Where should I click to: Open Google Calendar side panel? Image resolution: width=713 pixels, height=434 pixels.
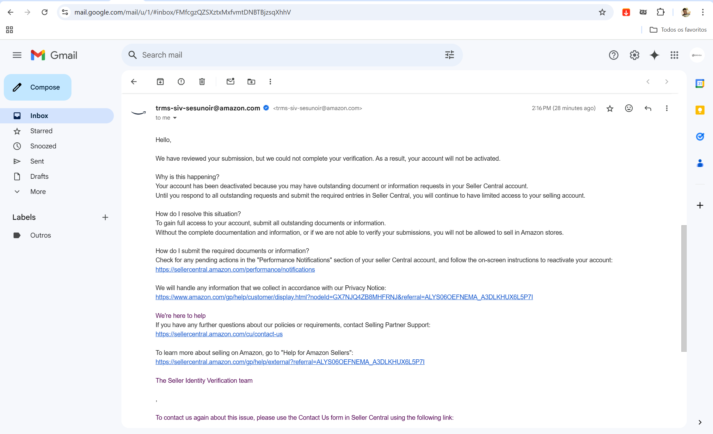coord(700,84)
